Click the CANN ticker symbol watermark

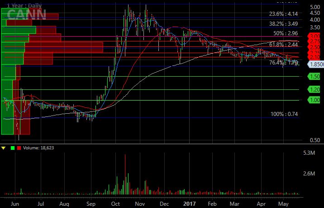click(26, 14)
